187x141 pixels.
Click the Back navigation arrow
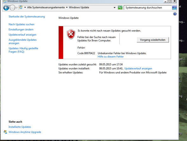[6, 8]
